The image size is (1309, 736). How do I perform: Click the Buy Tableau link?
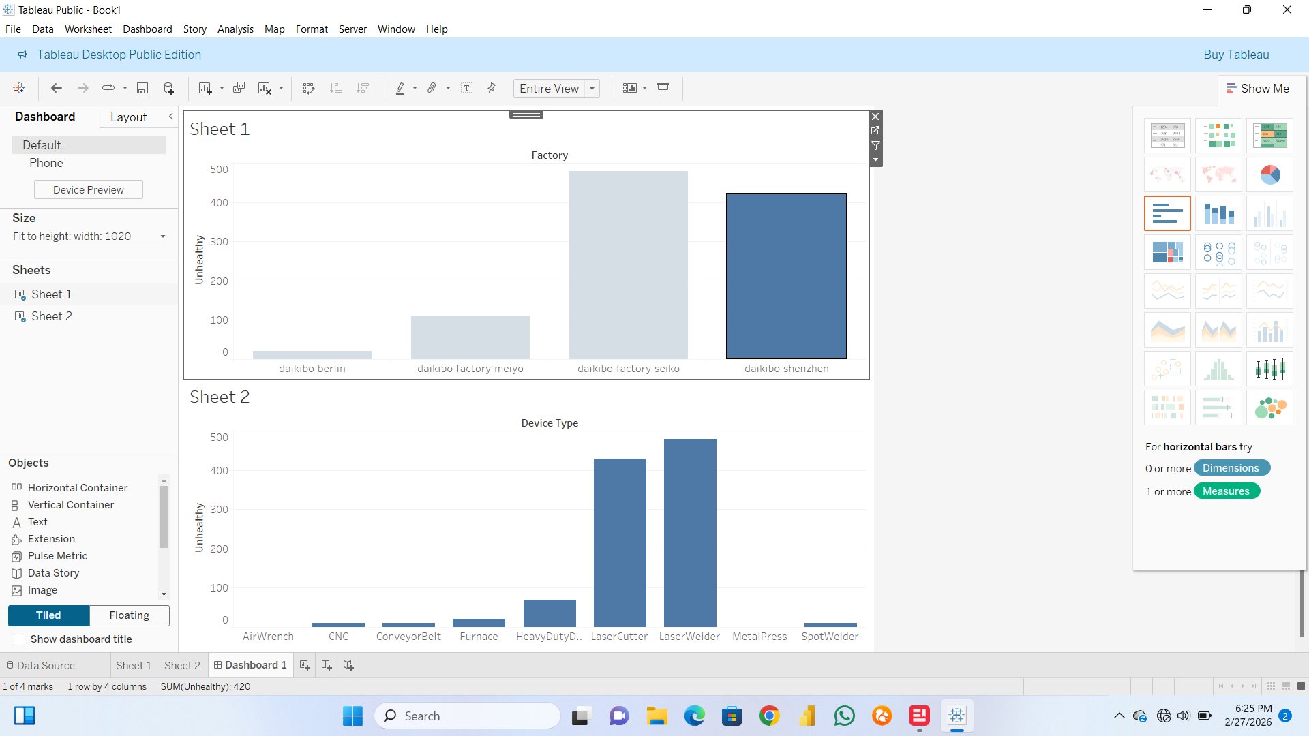point(1235,55)
